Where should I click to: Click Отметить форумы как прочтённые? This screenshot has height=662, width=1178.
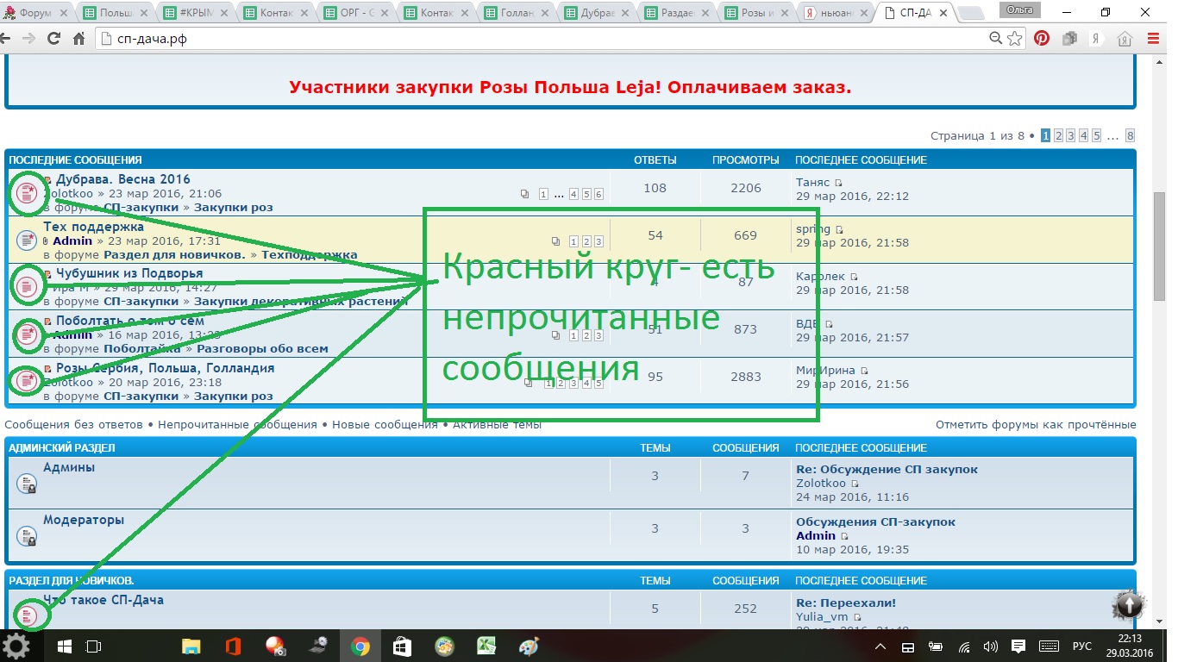point(1036,424)
